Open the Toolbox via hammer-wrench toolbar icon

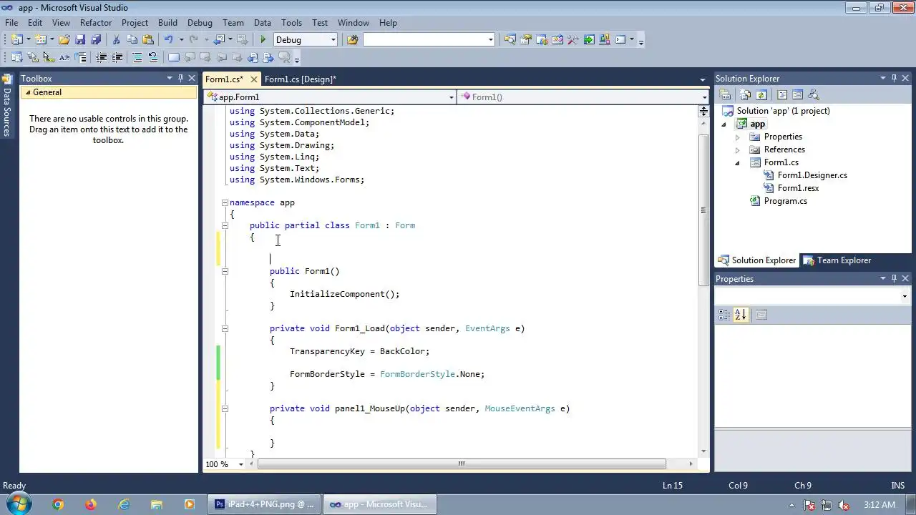[572, 39]
